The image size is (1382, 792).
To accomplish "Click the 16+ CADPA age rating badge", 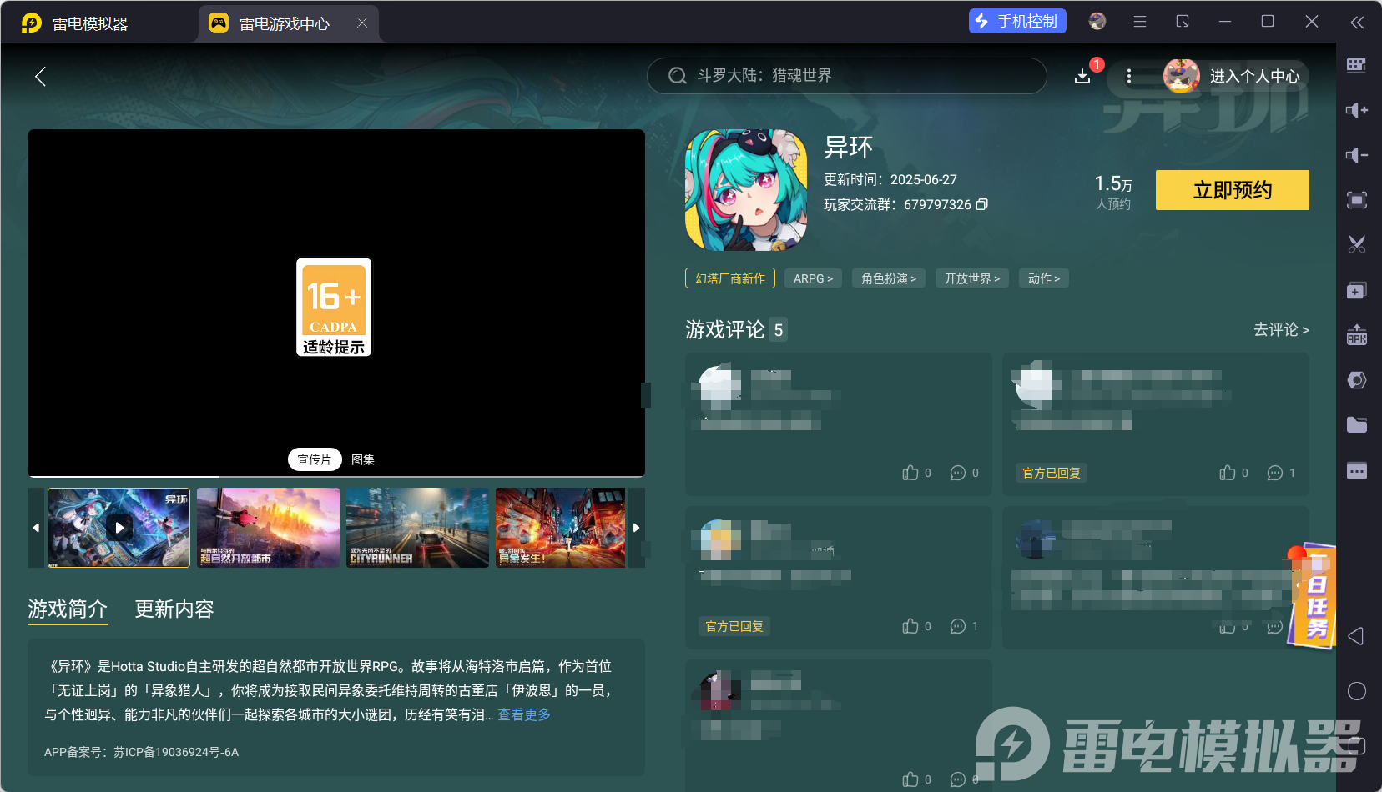I will click(x=334, y=307).
